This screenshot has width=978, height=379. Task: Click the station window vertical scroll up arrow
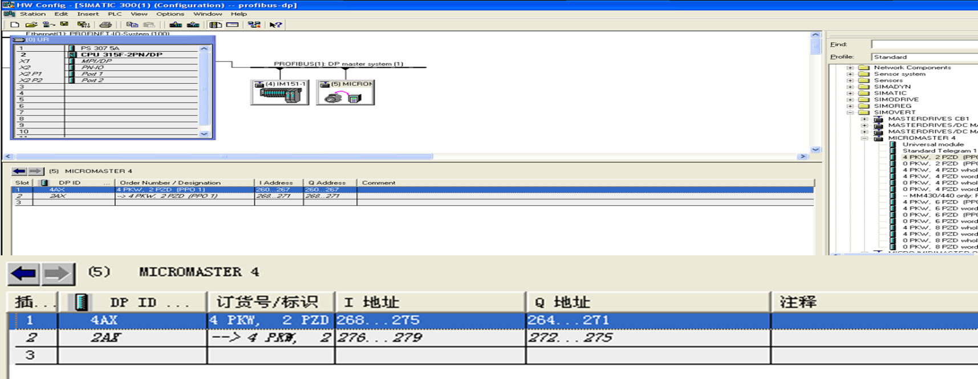point(815,35)
